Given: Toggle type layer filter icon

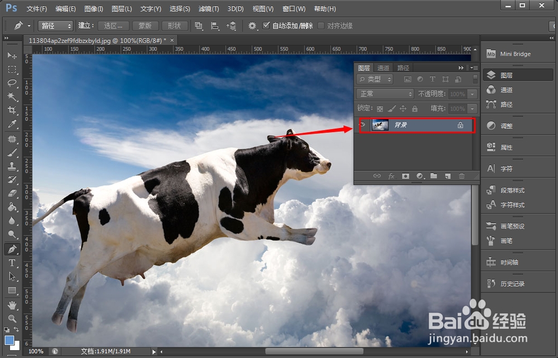Looking at the screenshot, I should coord(432,79).
